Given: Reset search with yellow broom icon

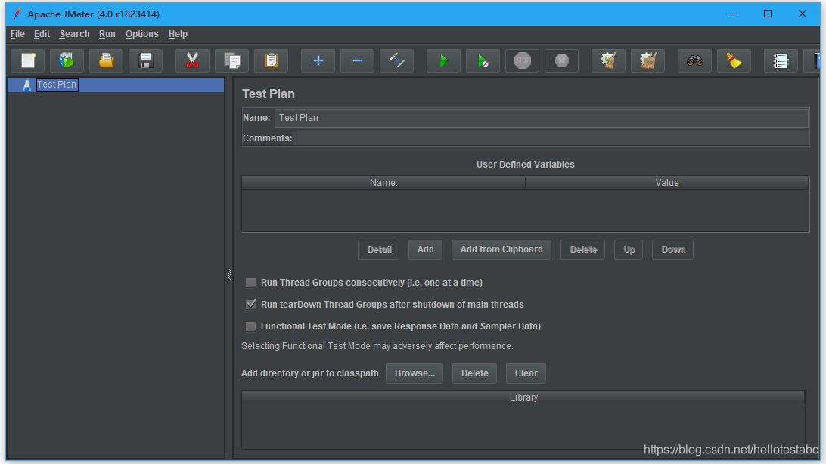Looking at the screenshot, I should tap(734, 61).
